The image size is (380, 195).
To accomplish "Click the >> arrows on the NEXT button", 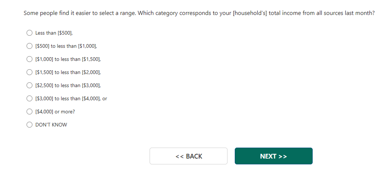I will tap(283, 156).
